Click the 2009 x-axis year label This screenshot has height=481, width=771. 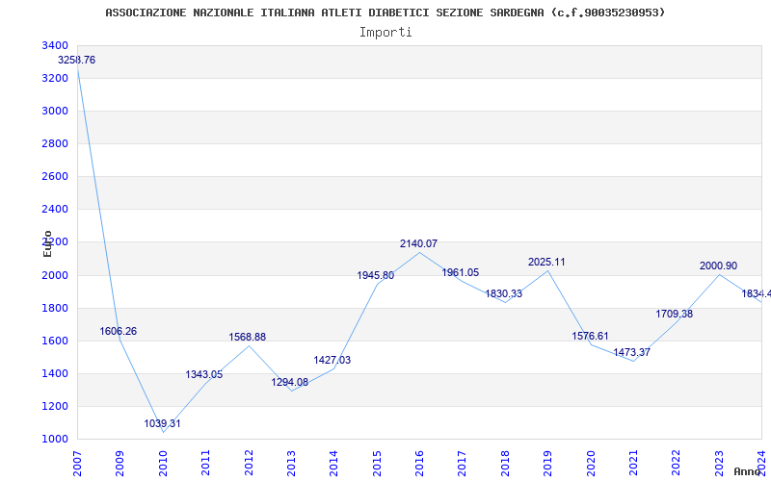pos(120,464)
